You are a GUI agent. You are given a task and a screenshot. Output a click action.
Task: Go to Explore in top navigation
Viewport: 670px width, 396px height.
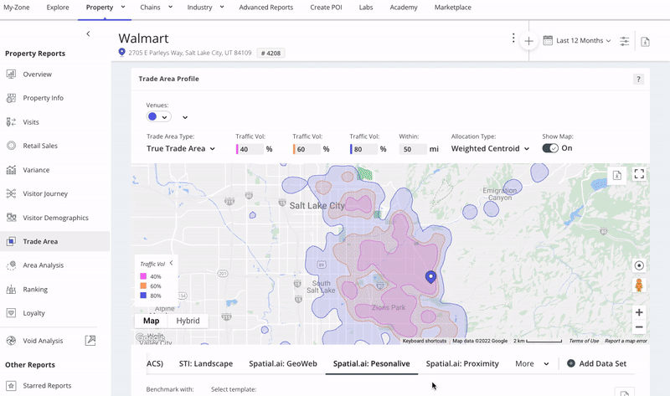pos(58,8)
